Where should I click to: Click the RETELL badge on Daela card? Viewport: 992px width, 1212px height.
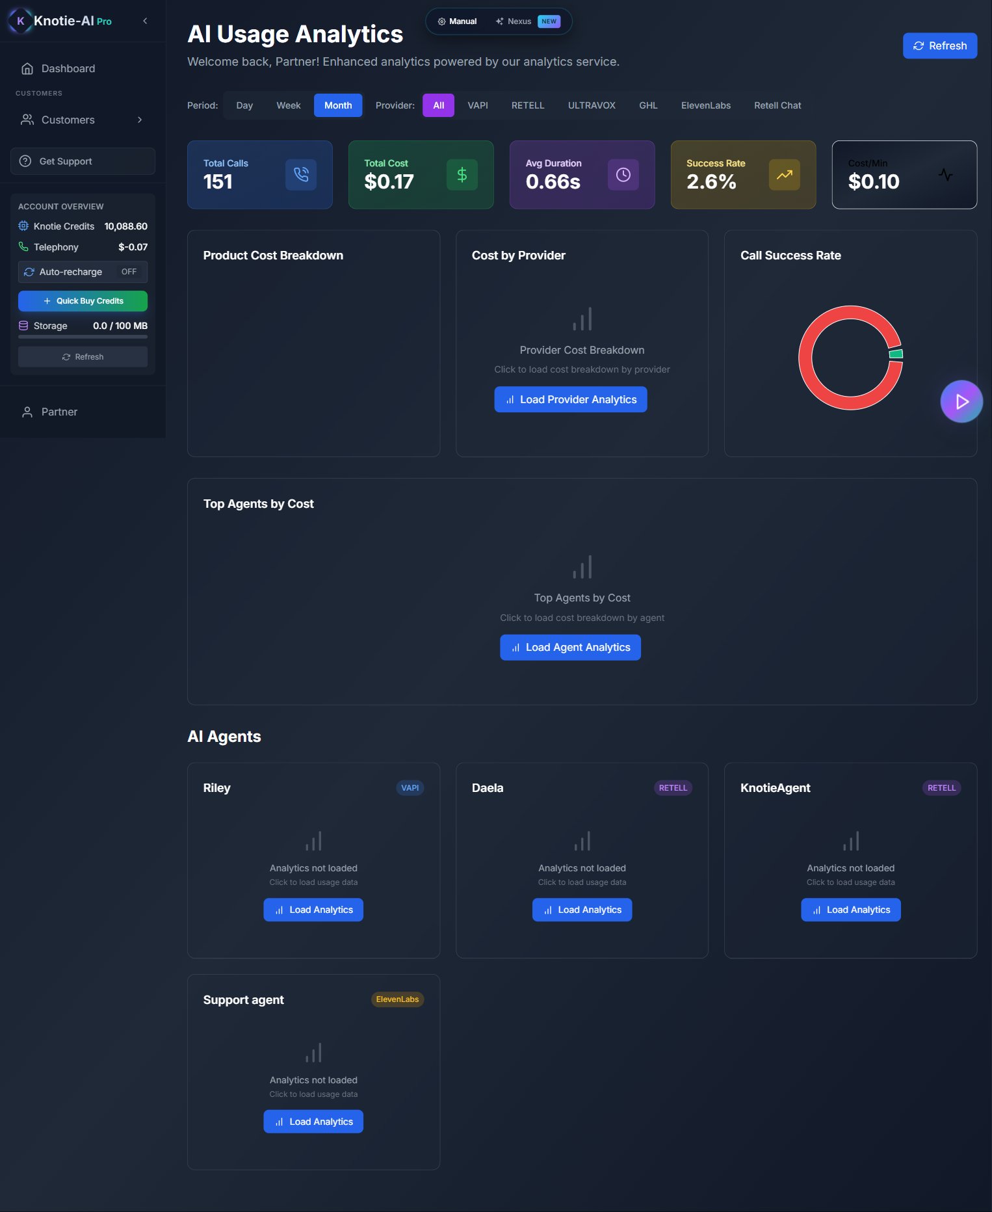pyautogui.click(x=673, y=787)
